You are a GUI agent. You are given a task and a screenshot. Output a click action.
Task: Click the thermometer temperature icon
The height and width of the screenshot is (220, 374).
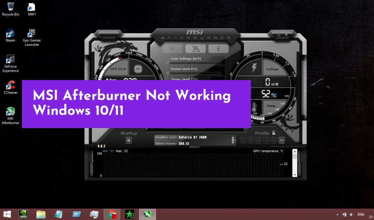pyautogui.click(x=254, y=107)
